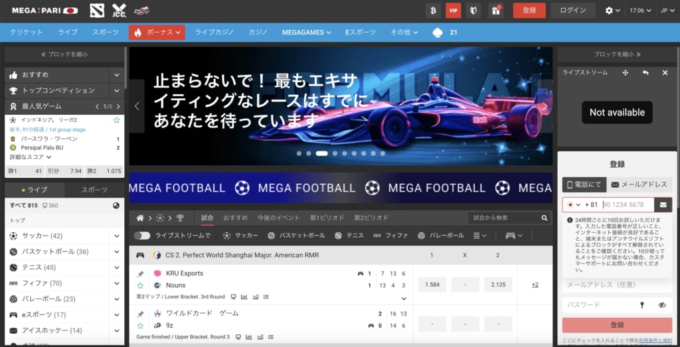680x347 pixels.
Task: Switch to the スポーツ sidebar tab
Action: [95, 190]
